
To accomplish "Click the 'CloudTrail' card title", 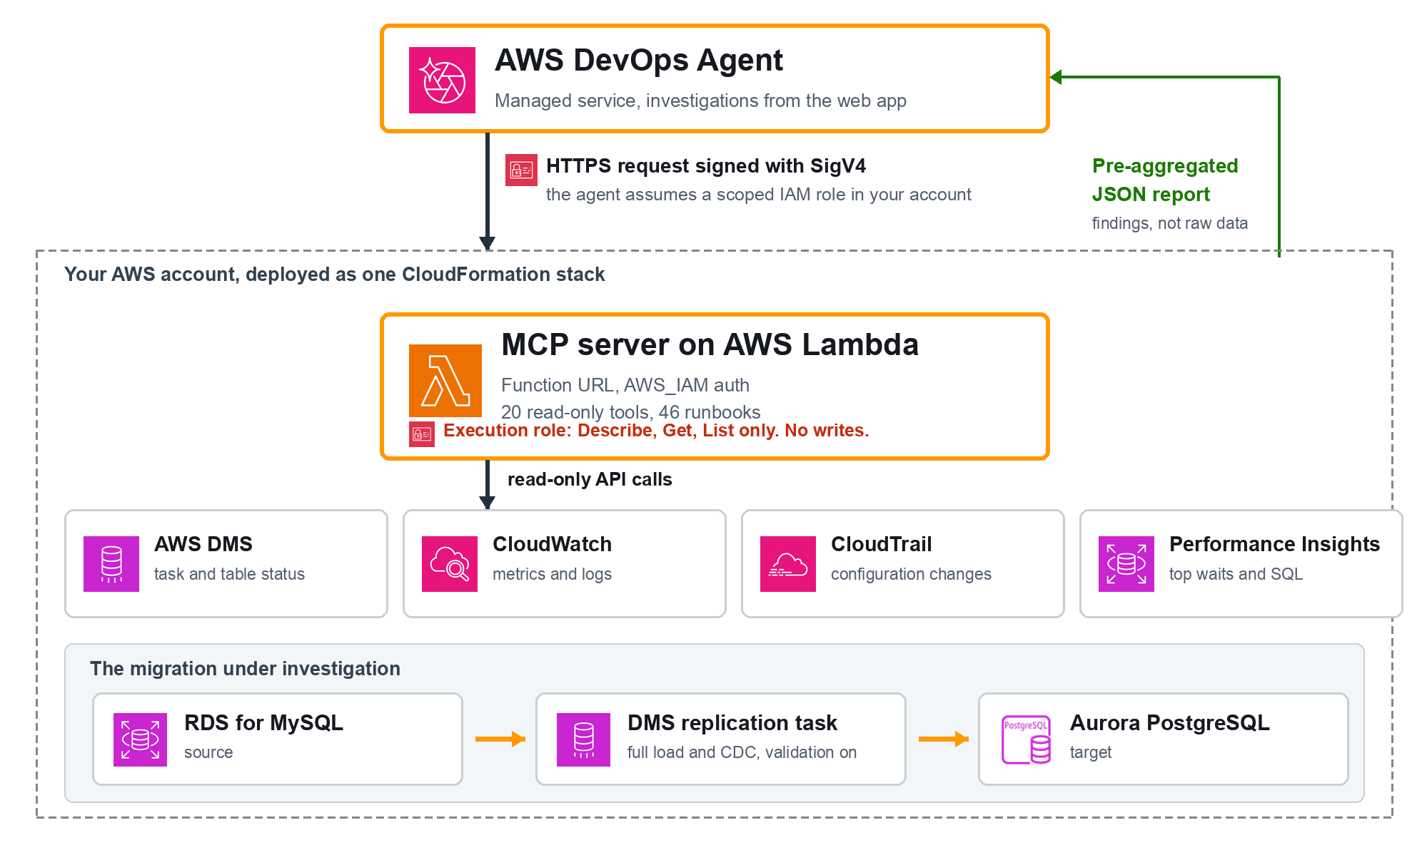I will pyautogui.click(x=882, y=544).
